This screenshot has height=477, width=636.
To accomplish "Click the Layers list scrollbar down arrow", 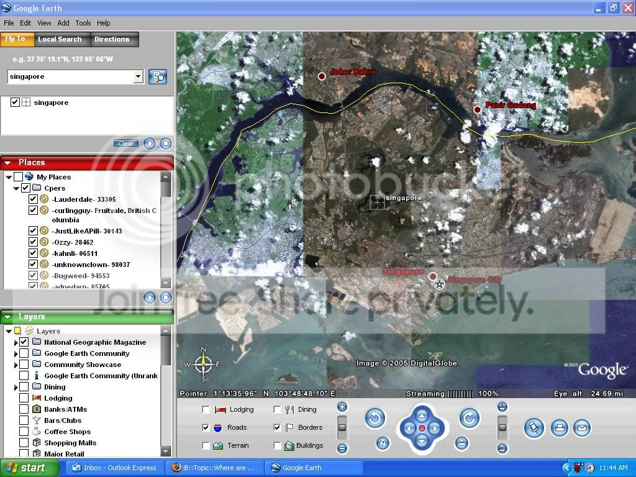I will click(165, 451).
